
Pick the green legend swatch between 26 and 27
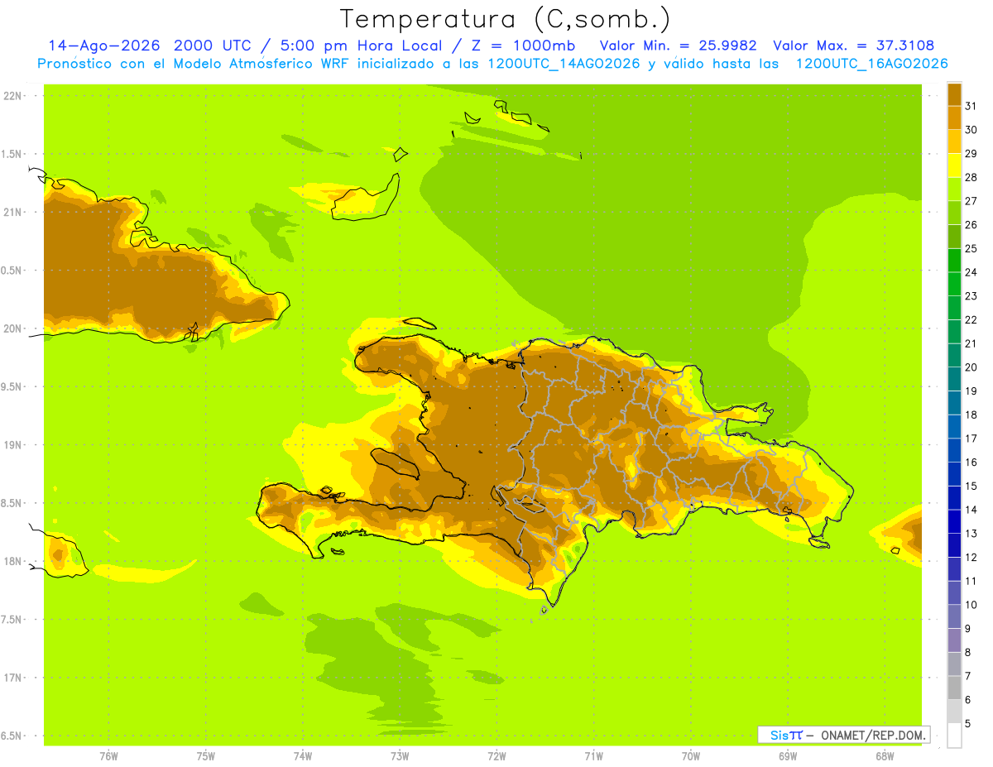(954, 213)
